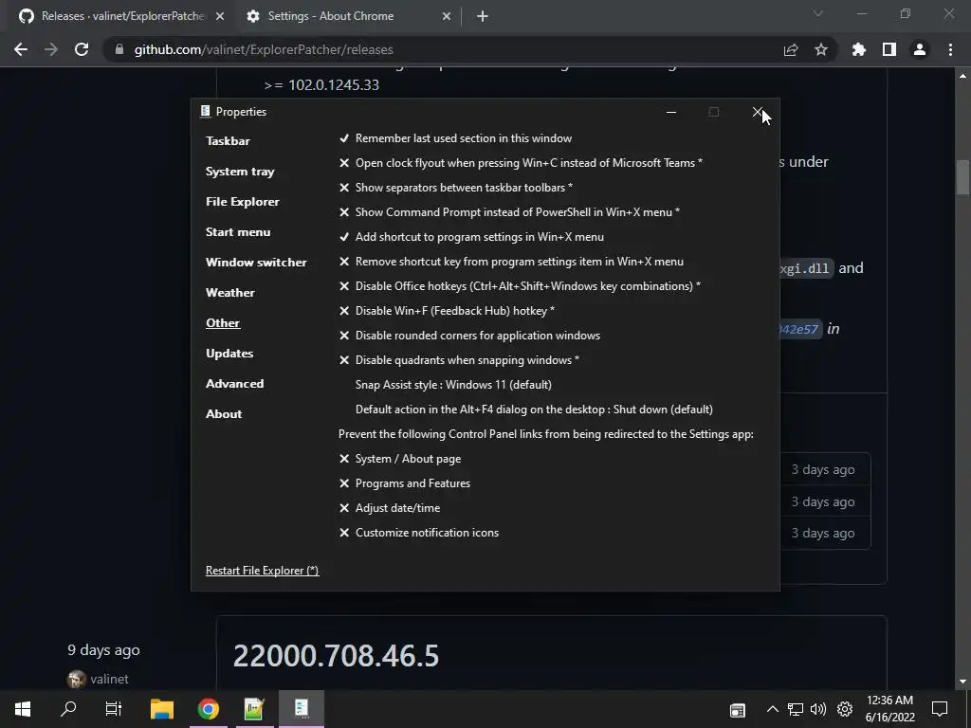Viewport: 971px width, 728px height.
Task: Toggle Adjust date/time redirect option
Action: coord(390,508)
